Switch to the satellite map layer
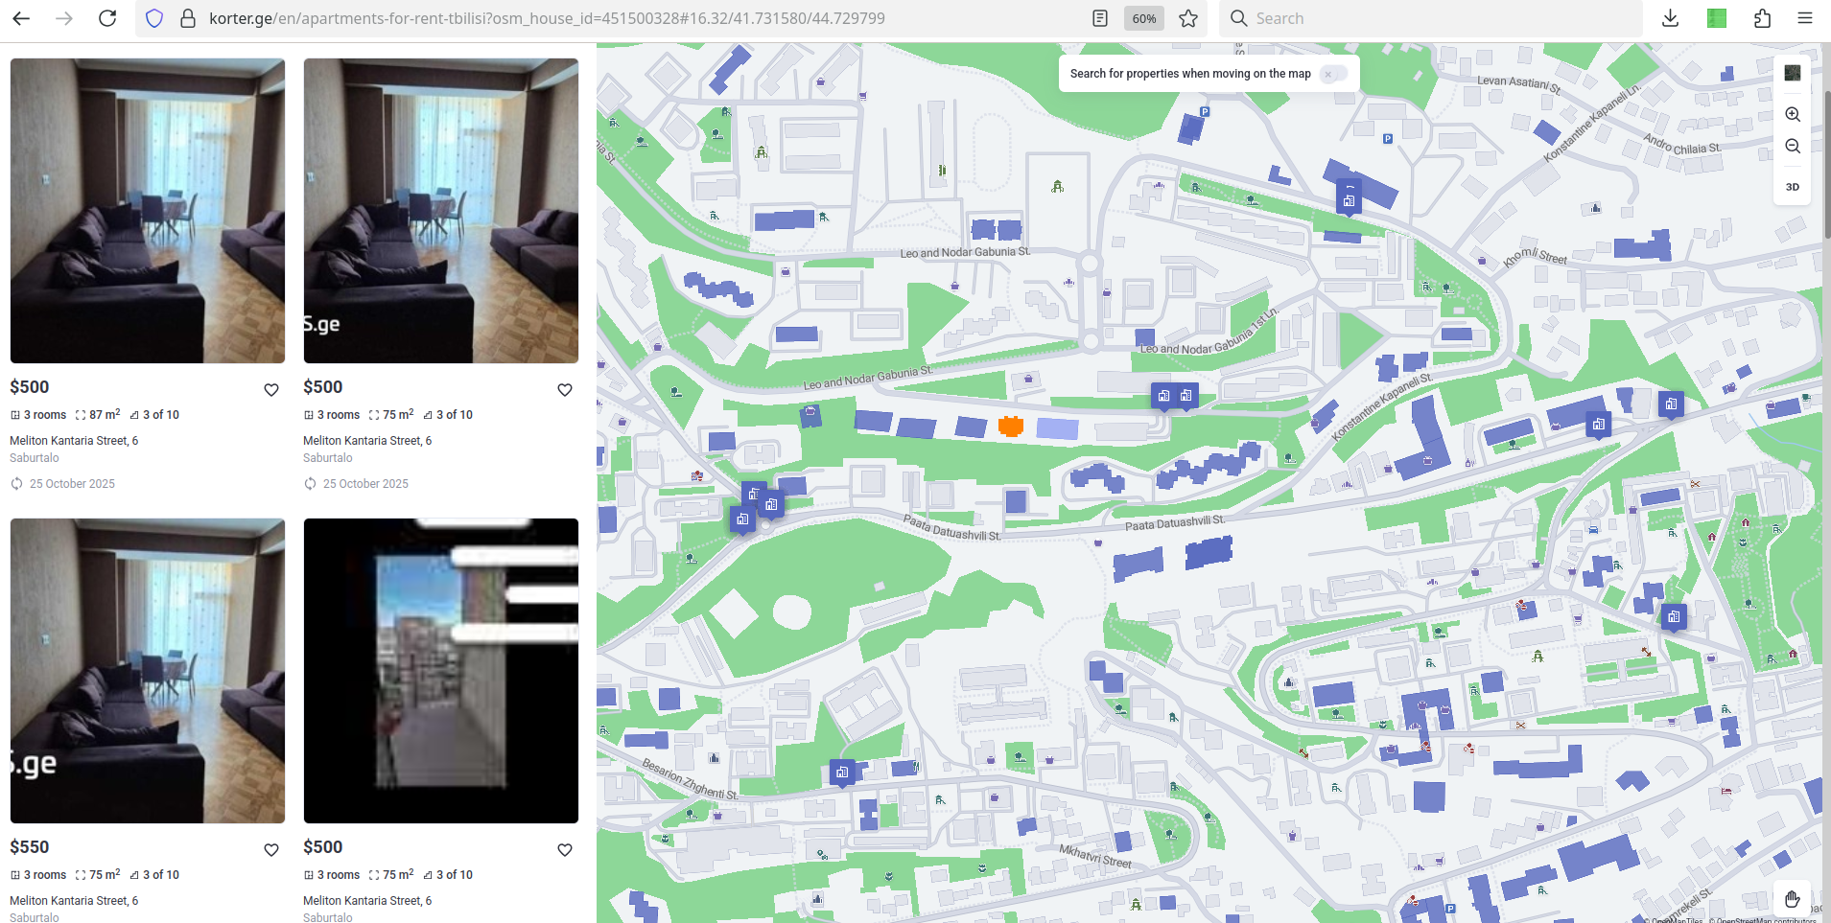This screenshot has width=1831, height=923. tap(1792, 73)
